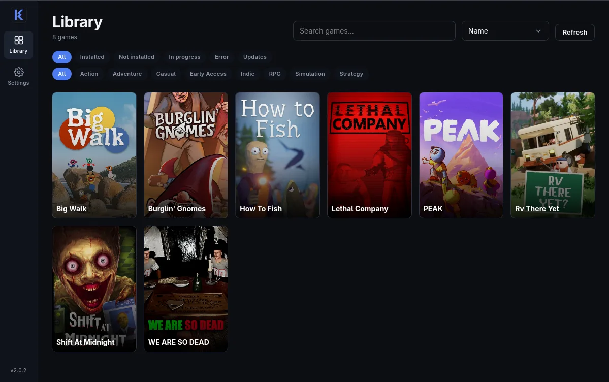Show games with Error status
609x382 pixels.
pos(222,57)
